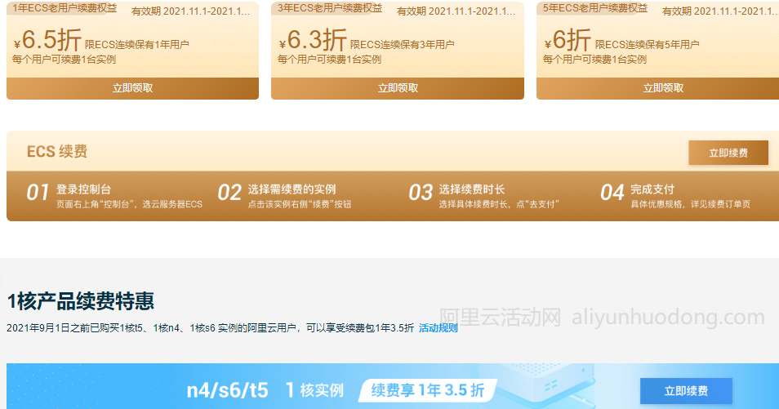Screen dimensions: 779x409
Task: Click the 1核产品续费特惠 heading
Action: pyautogui.click(x=81, y=301)
